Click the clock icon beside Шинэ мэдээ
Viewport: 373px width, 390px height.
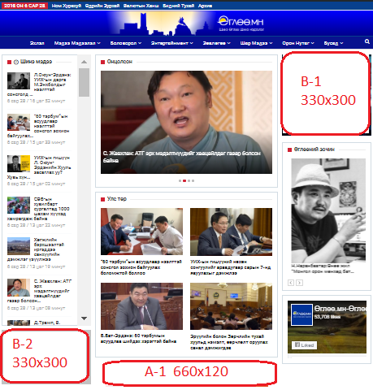(x=16, y=62)
